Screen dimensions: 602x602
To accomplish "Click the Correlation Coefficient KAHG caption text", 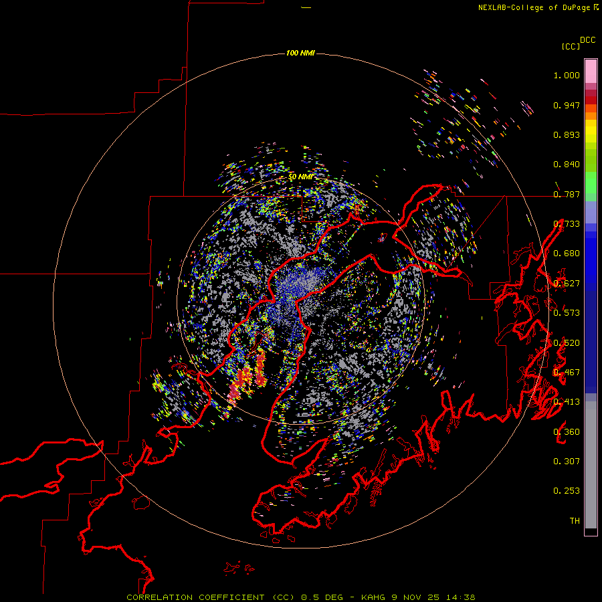I will tap(301, 597).
